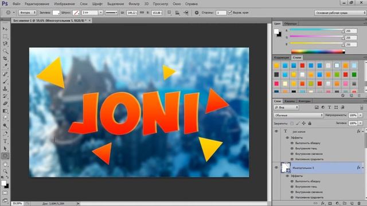
Task: Select the Eyedropper tool
Action: click(x=5, y=65)
